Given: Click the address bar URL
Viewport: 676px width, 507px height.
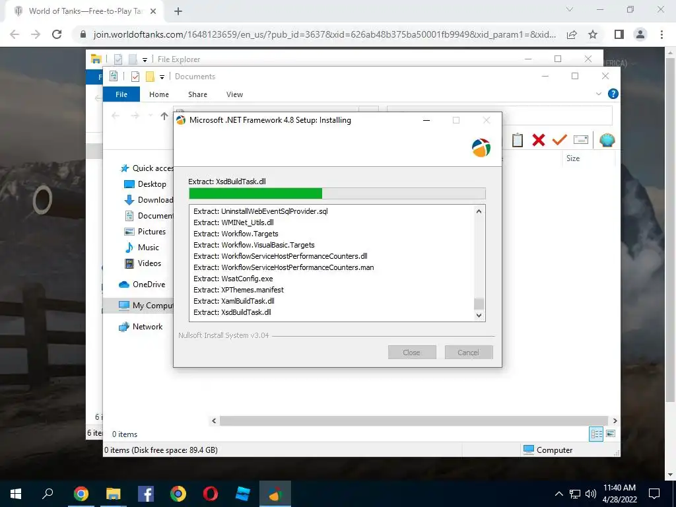Looking at the screenshot, I should [x=324, y=34].
